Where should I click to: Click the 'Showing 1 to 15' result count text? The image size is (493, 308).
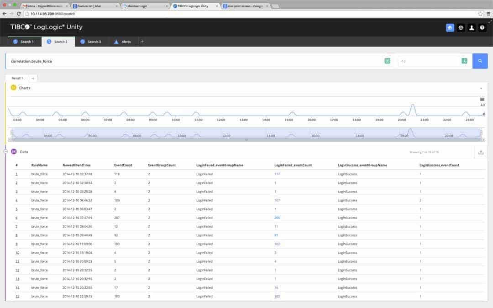click(x=424, y=152)
